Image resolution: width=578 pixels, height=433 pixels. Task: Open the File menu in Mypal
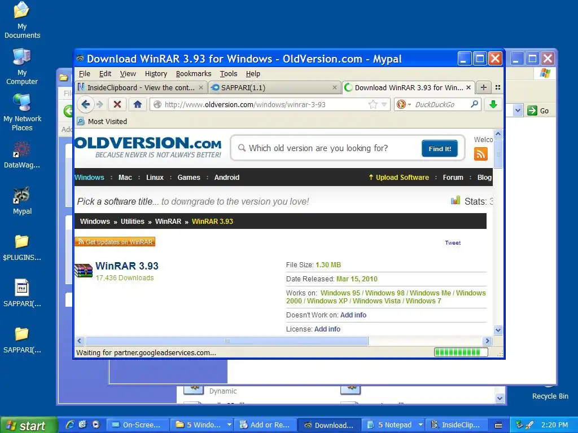[x=85, y=74]
